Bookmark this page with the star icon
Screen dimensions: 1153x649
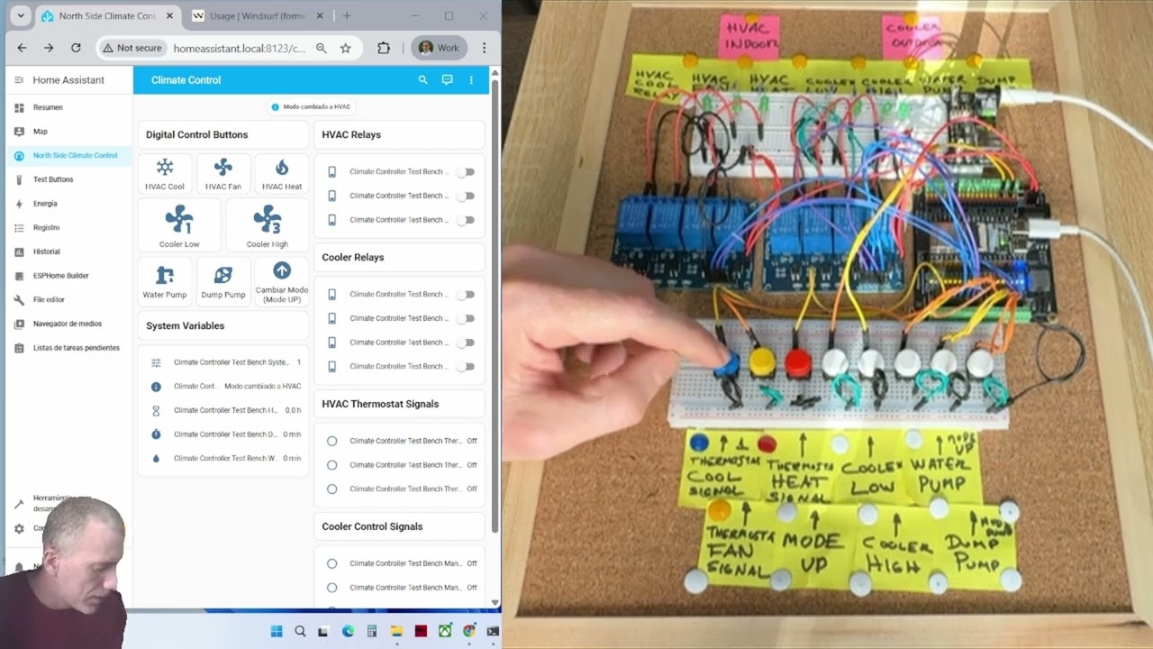345,48
